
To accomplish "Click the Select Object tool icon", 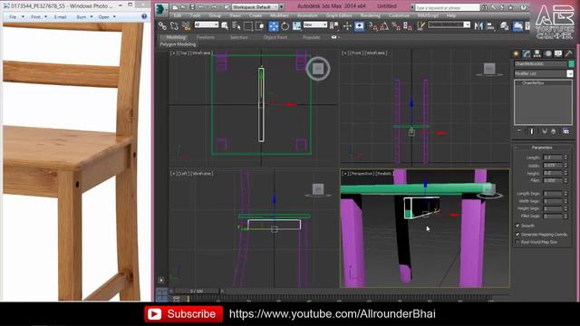I will (225, 26).
